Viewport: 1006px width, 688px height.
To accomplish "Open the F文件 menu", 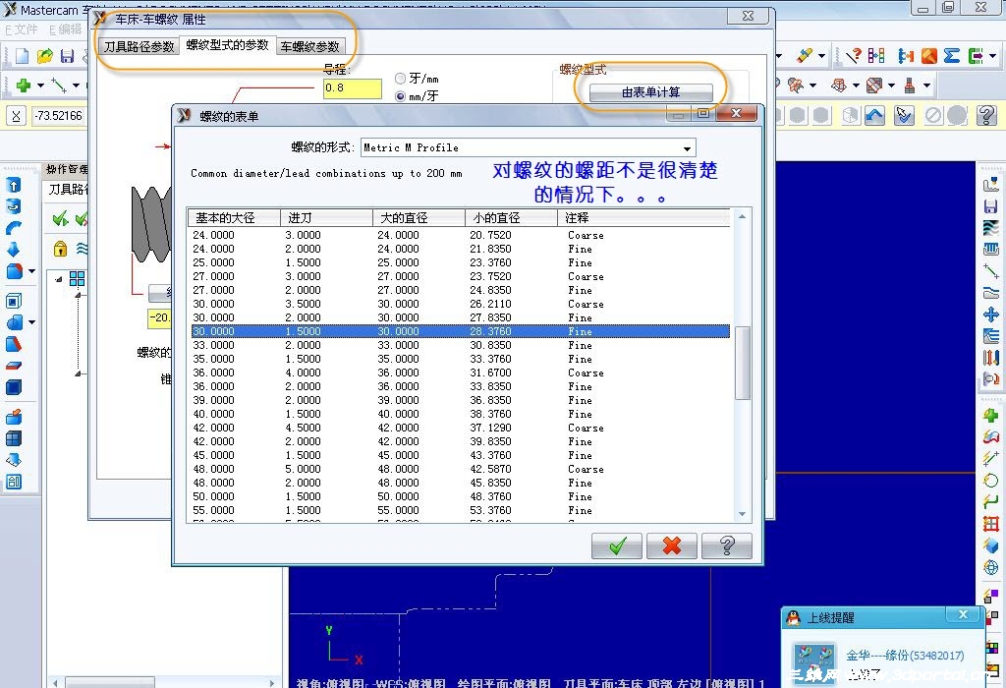I will 22,29.
